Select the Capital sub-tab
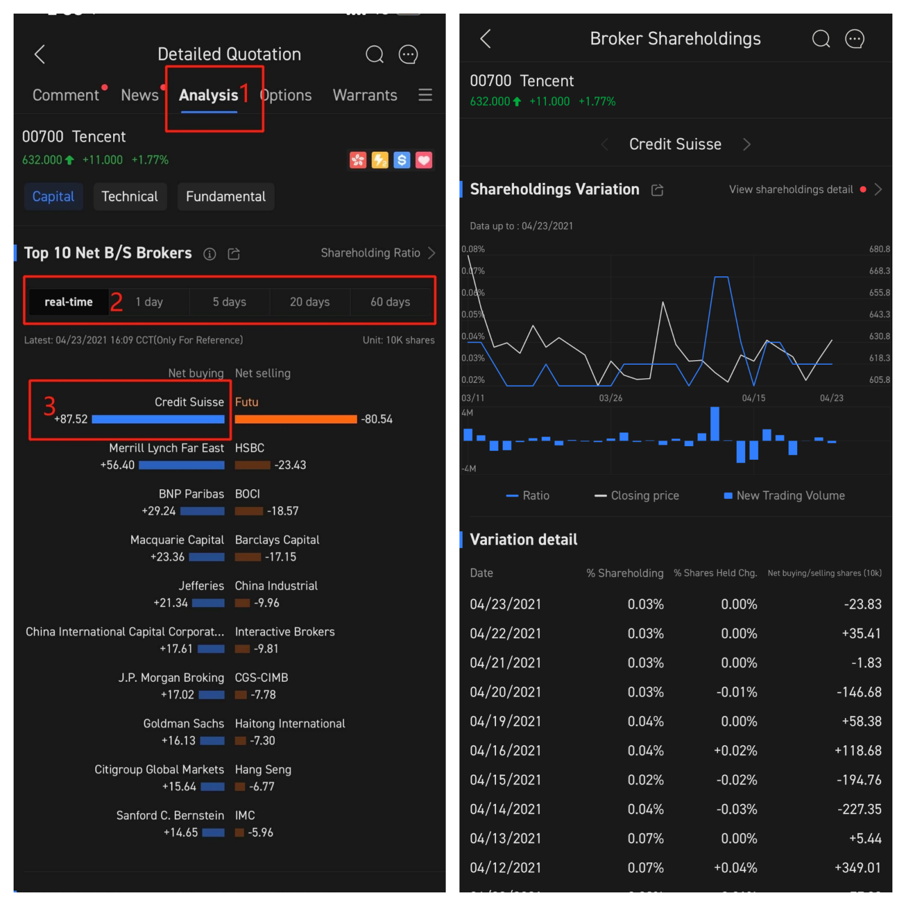This screenshot has height=906, width=906. point(53,196)
